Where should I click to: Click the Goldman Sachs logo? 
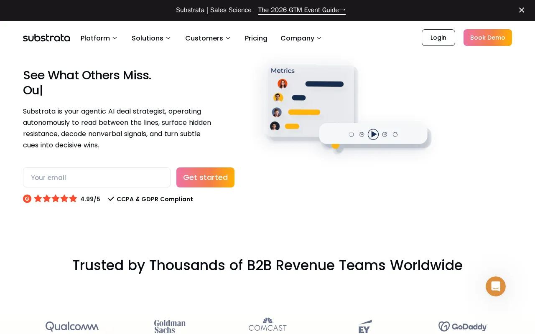170,326
